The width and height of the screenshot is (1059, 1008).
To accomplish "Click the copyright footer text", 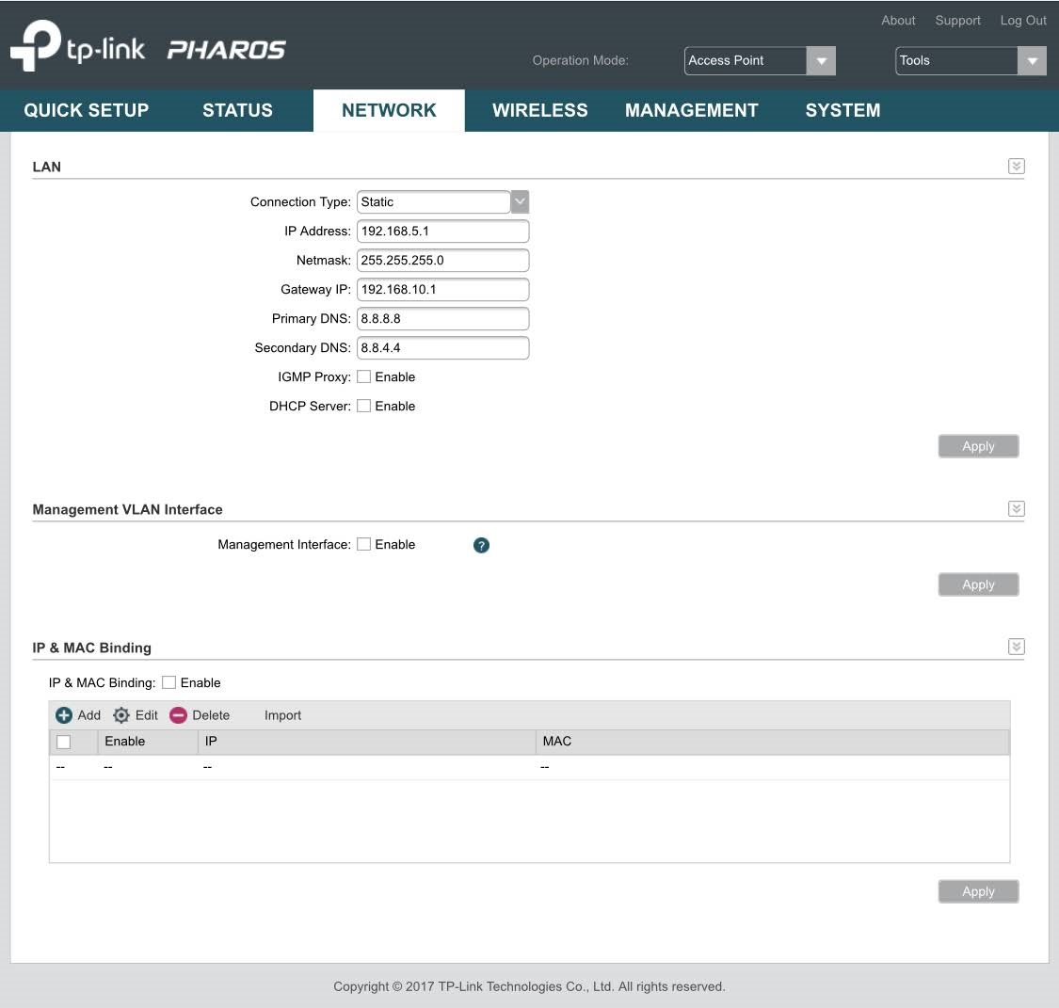I will [x=529, y=987].
